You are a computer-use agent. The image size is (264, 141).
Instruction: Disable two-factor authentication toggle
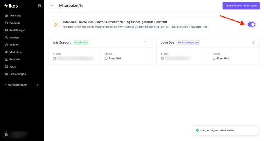pos(252,24)
